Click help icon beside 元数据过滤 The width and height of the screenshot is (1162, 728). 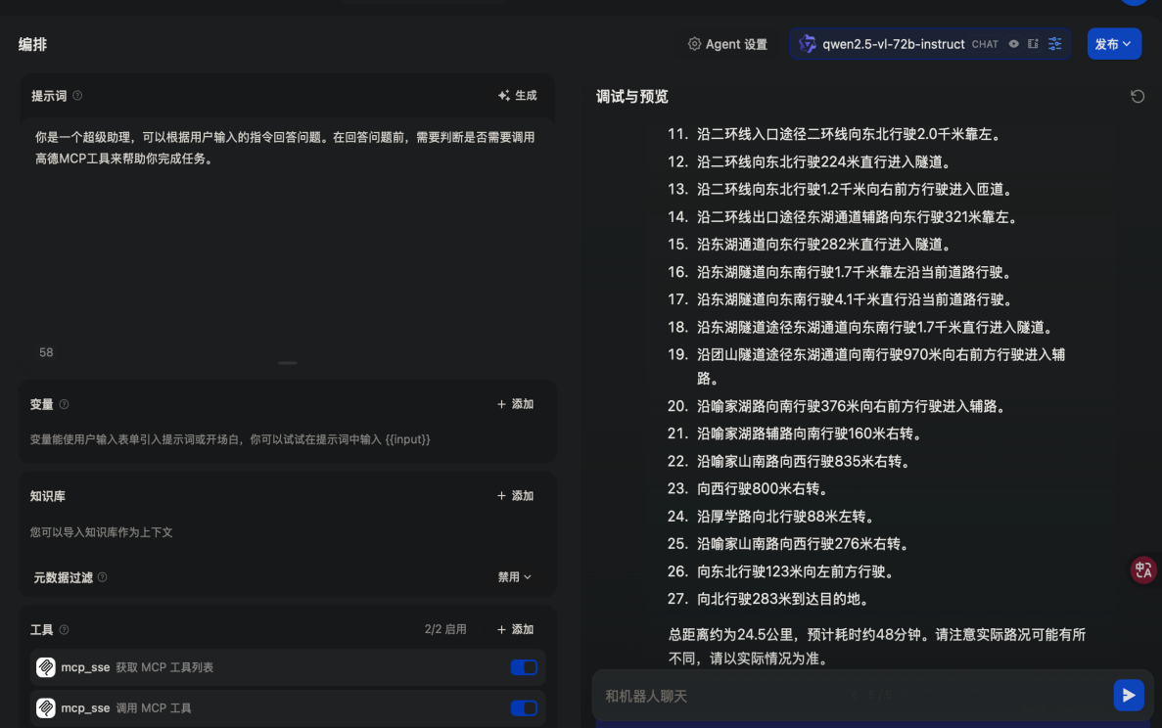tap(102, 577)
